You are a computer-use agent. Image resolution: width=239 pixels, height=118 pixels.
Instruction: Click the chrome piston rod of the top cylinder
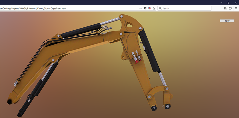(110, 21)
